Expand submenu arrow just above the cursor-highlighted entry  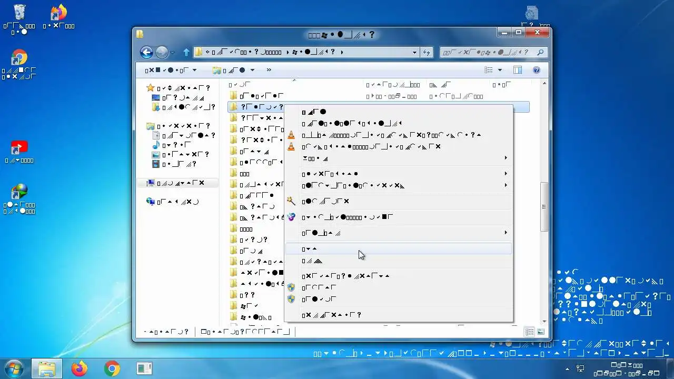pos(506,233)
